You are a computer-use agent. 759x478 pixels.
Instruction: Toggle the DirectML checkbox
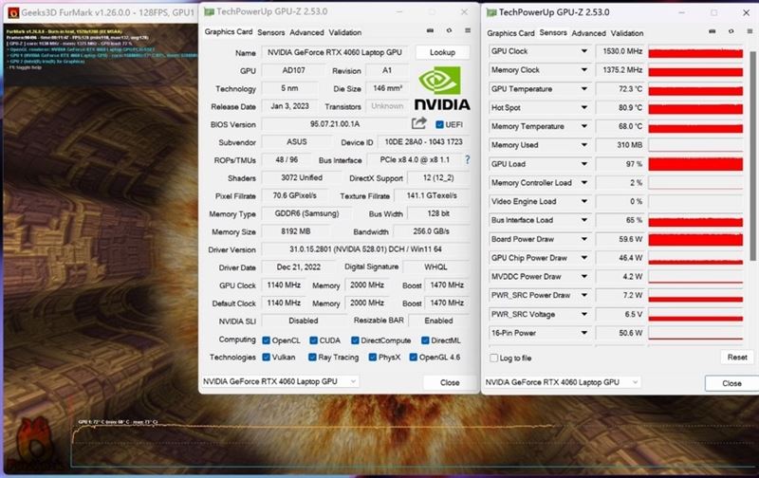coord(425,340)
